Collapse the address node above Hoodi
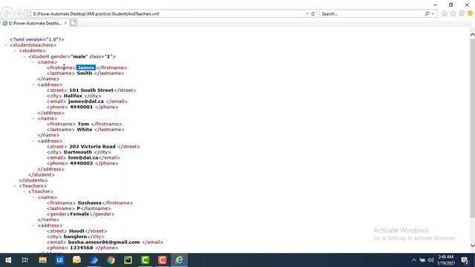 (x=34, y=225)
